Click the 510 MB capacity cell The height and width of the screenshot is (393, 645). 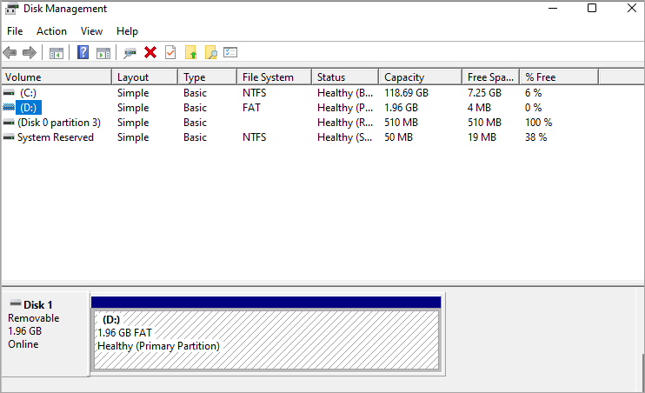pos(401,123)
